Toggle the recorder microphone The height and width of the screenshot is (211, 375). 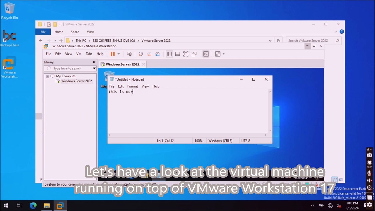coord(369,173)
